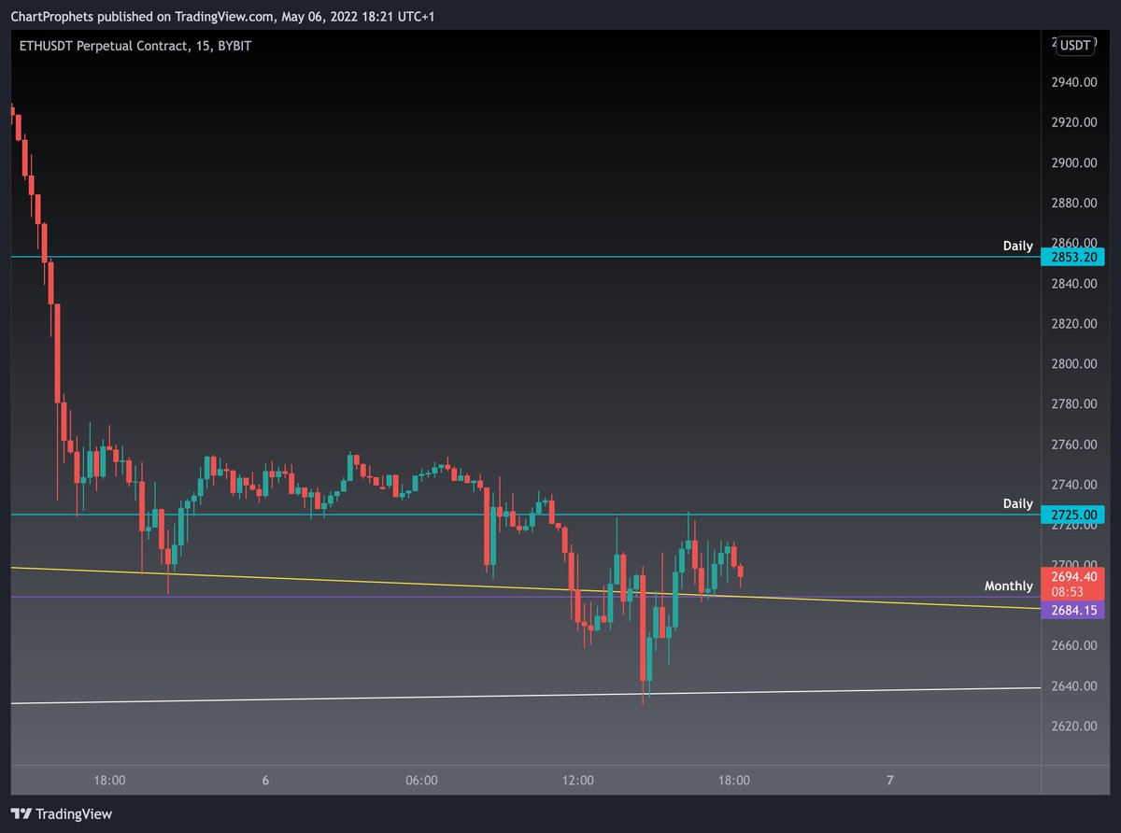Click the date 6 on time axis
This screenshot has width=1121, height=833.
pos(265,781)
